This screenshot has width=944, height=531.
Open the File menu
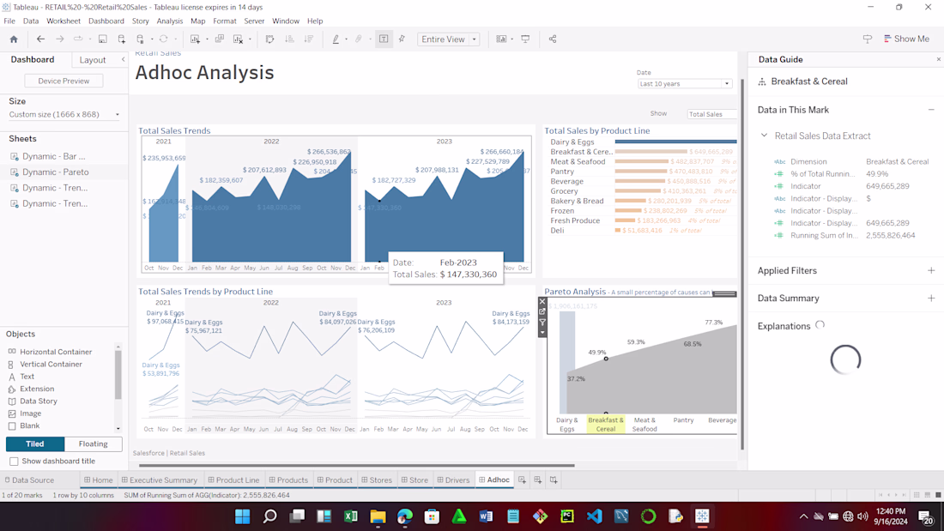[x=9, y=21]
